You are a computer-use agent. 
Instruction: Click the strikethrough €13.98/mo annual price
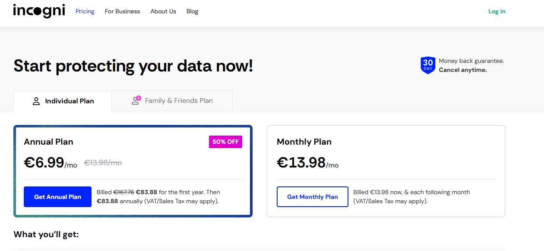[103, 162]
